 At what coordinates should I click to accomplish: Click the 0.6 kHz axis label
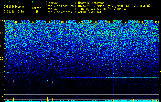(2, 97)
